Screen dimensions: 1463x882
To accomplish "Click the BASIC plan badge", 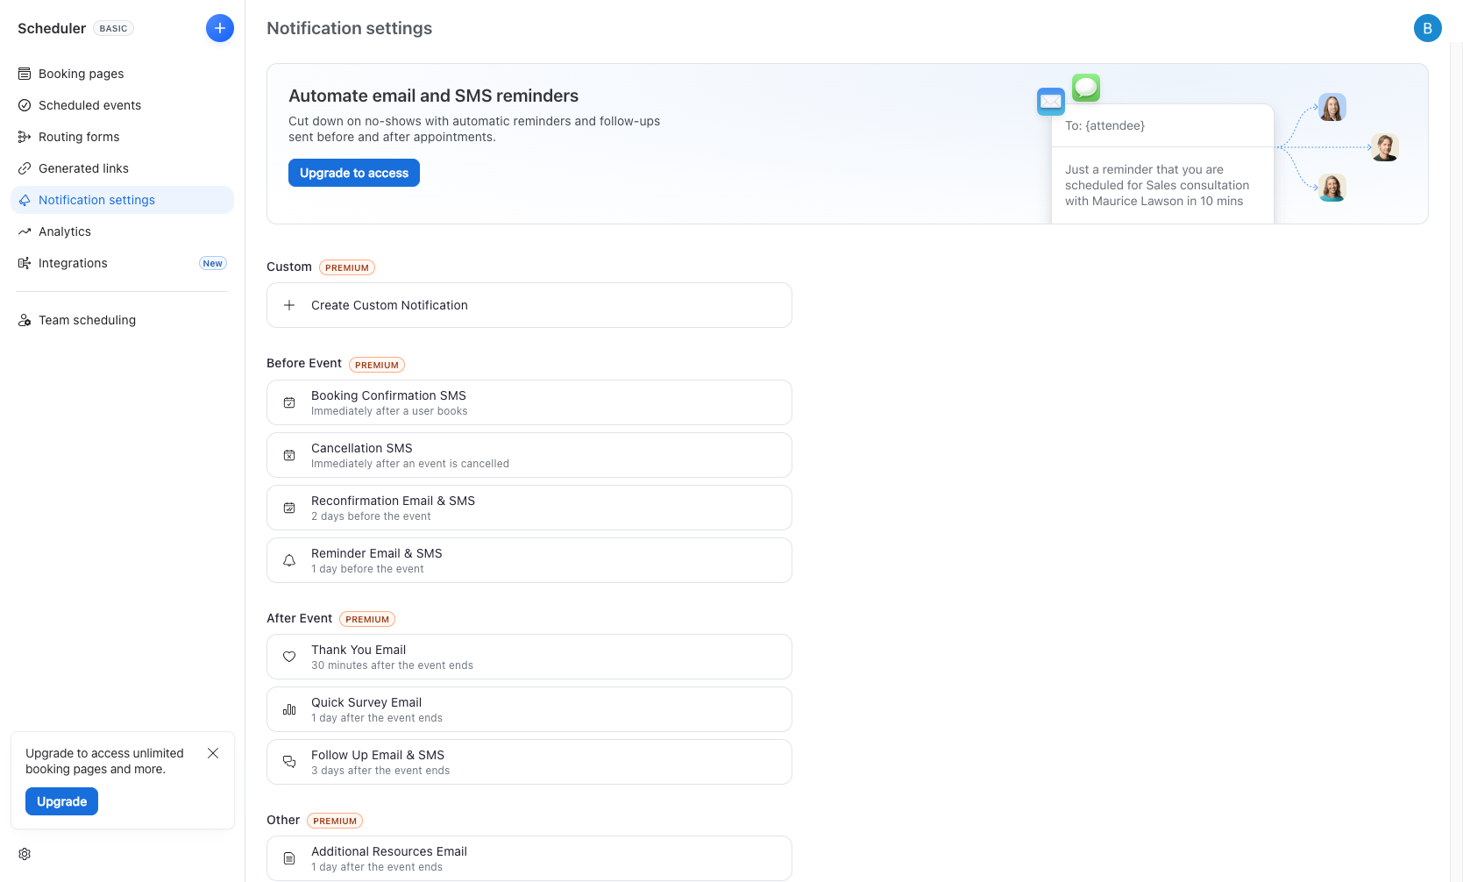I will (x=113, y=28).
